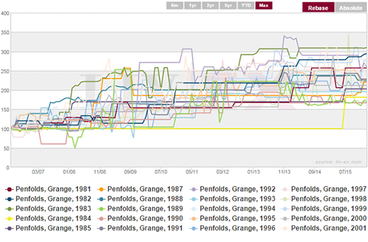Image resolution: width=368 pixels, height=242 pixels.
Task: Click the 150 y-axis value label
Action: pos(5,110)
